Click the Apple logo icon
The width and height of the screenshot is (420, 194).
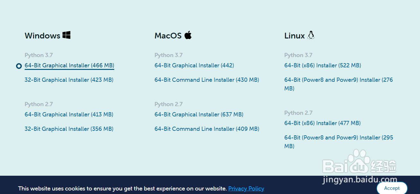pos(188,35)
